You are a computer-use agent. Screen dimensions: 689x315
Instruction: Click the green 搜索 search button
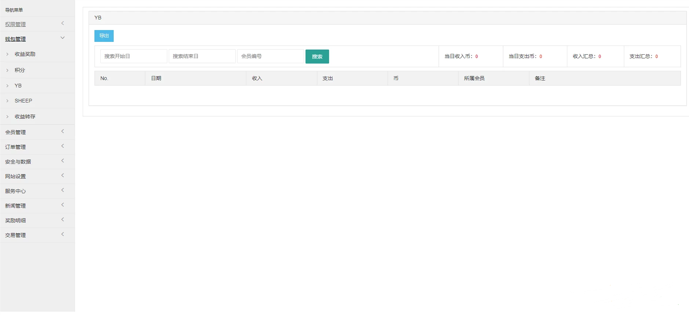coord(317,57)
